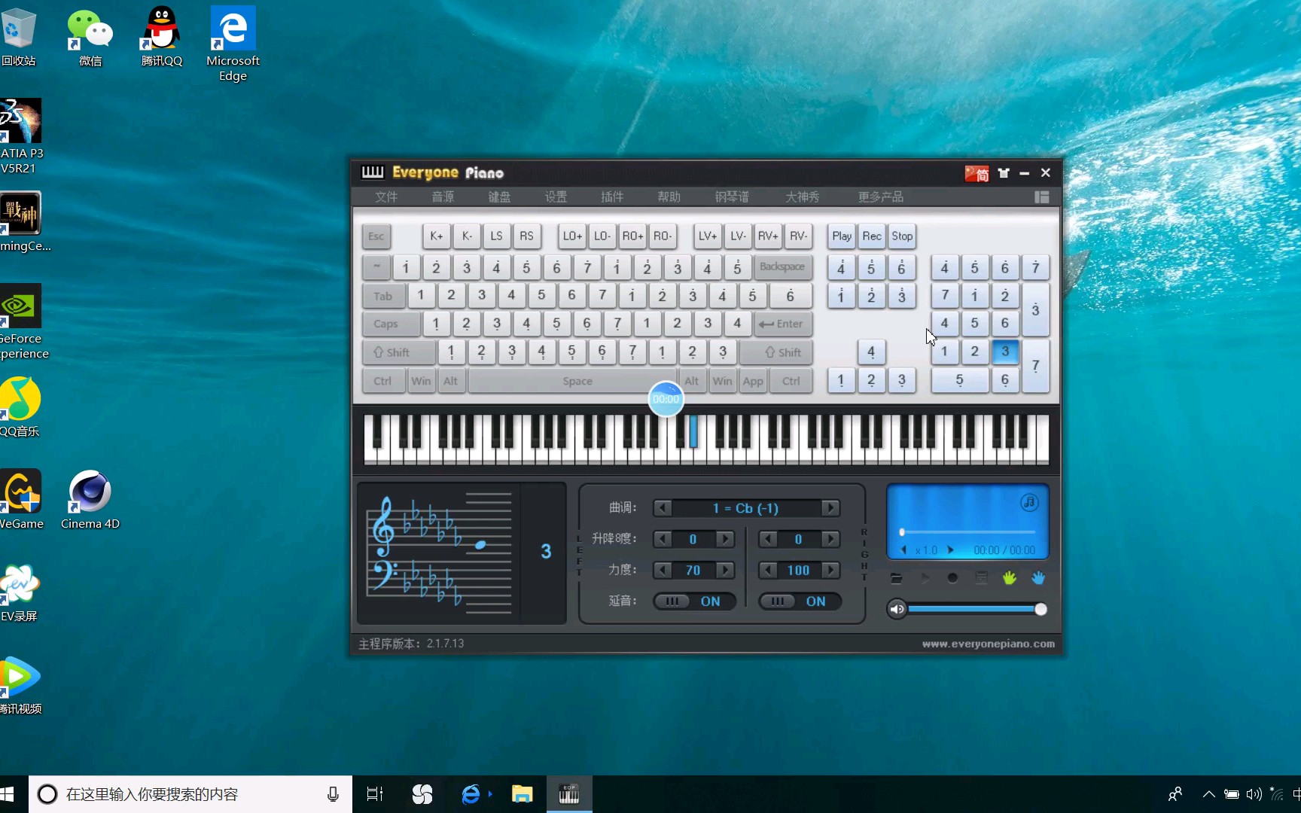Click Everyone Piano icon in taskbar
Screen dimensions: 1301x813
[569, 794]
